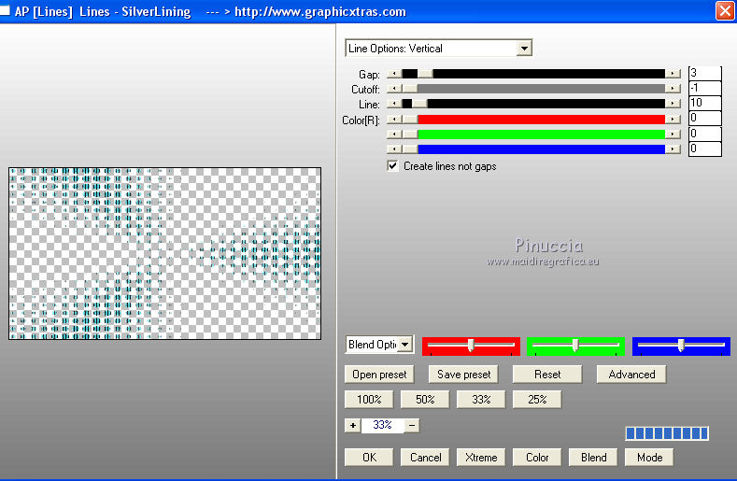Set preview zoom with 33% button
This screenshot has width=737, height=481.
coord(481,399)
